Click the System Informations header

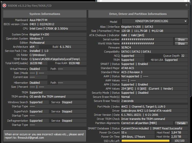tap(45, 14)
